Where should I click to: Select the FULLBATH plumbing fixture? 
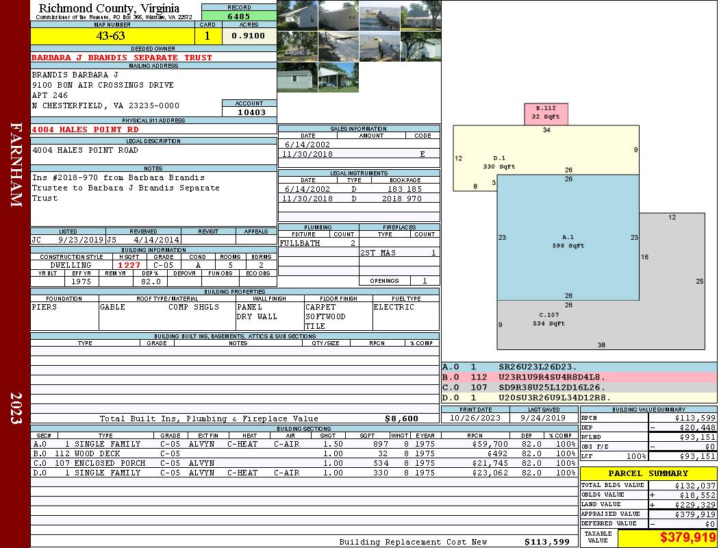[300, 243]
